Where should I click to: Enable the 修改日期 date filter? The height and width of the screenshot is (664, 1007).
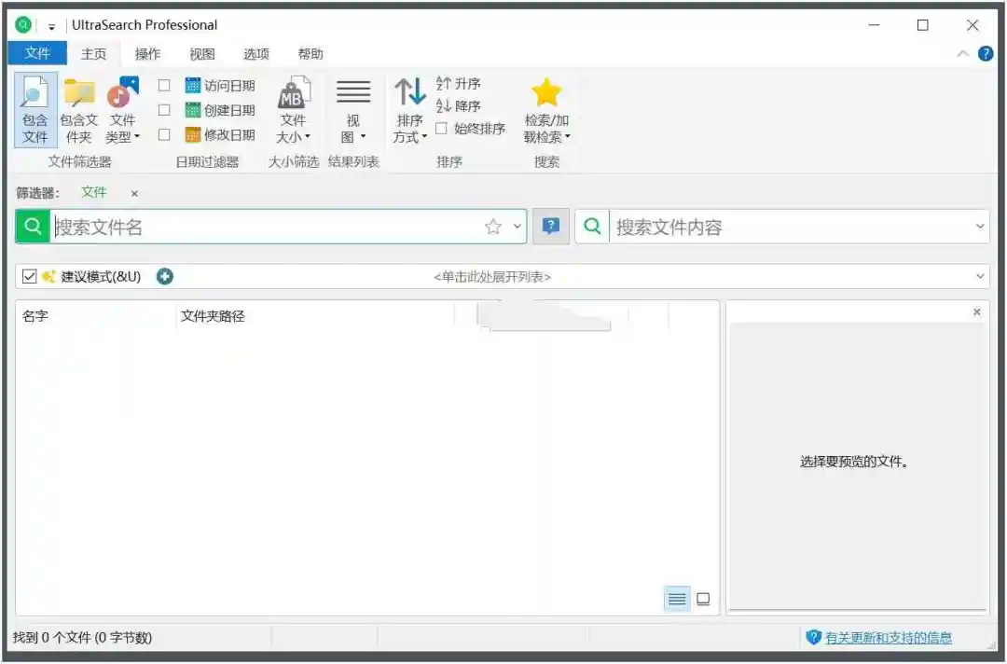(164, 134)
